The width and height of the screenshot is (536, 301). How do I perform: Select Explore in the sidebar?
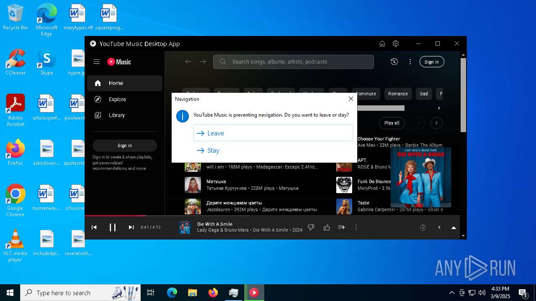coord(125,99)
